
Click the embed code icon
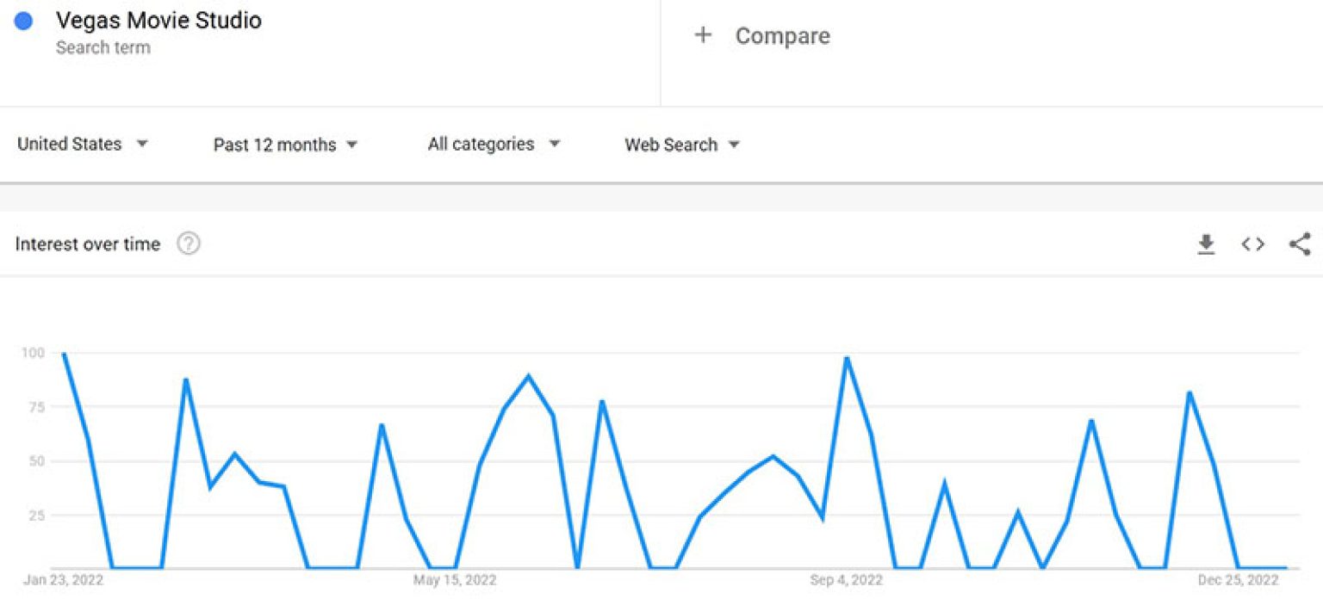click(x=1252, y=245)
